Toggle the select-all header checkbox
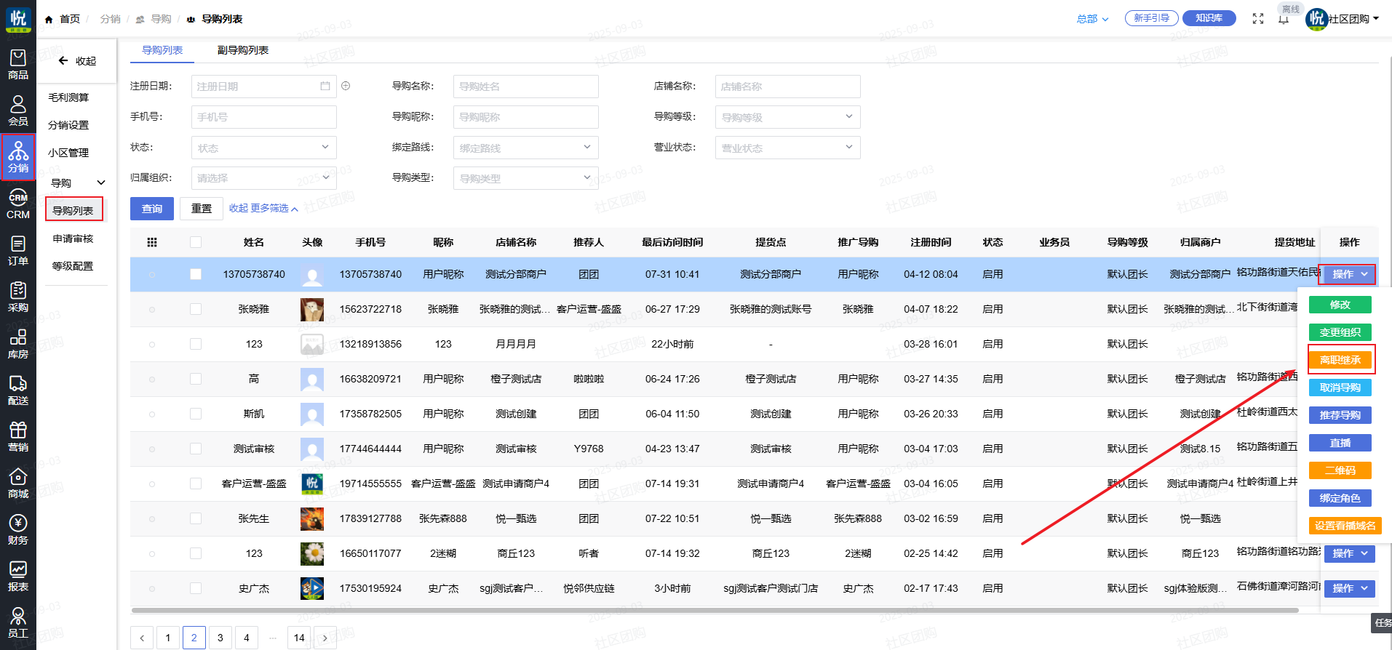Screen dimensions: 1392x650 [x=196, y=242]
